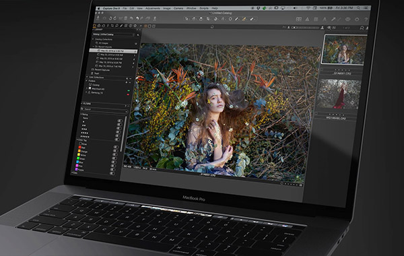This screenshot has height=256, width=404.
Task: Toggle the three-star rating filter
Action: 119,132
